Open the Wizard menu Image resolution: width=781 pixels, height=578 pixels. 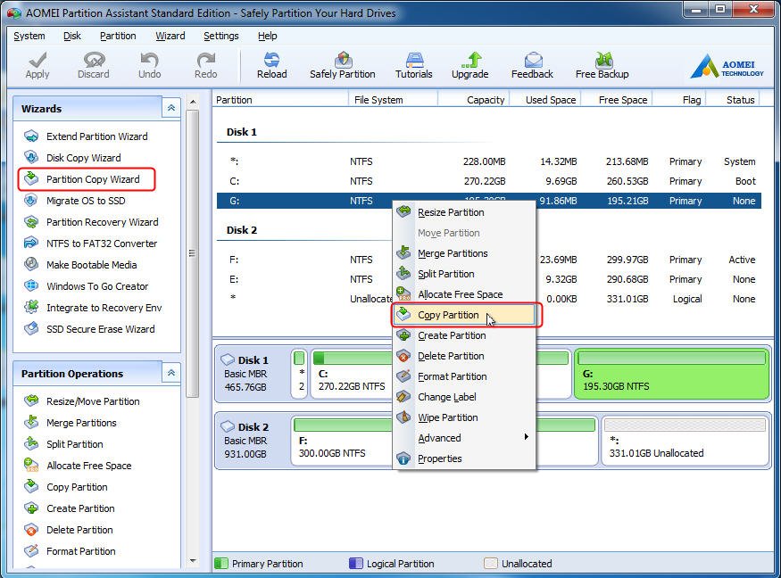click(x=170, y=36)
